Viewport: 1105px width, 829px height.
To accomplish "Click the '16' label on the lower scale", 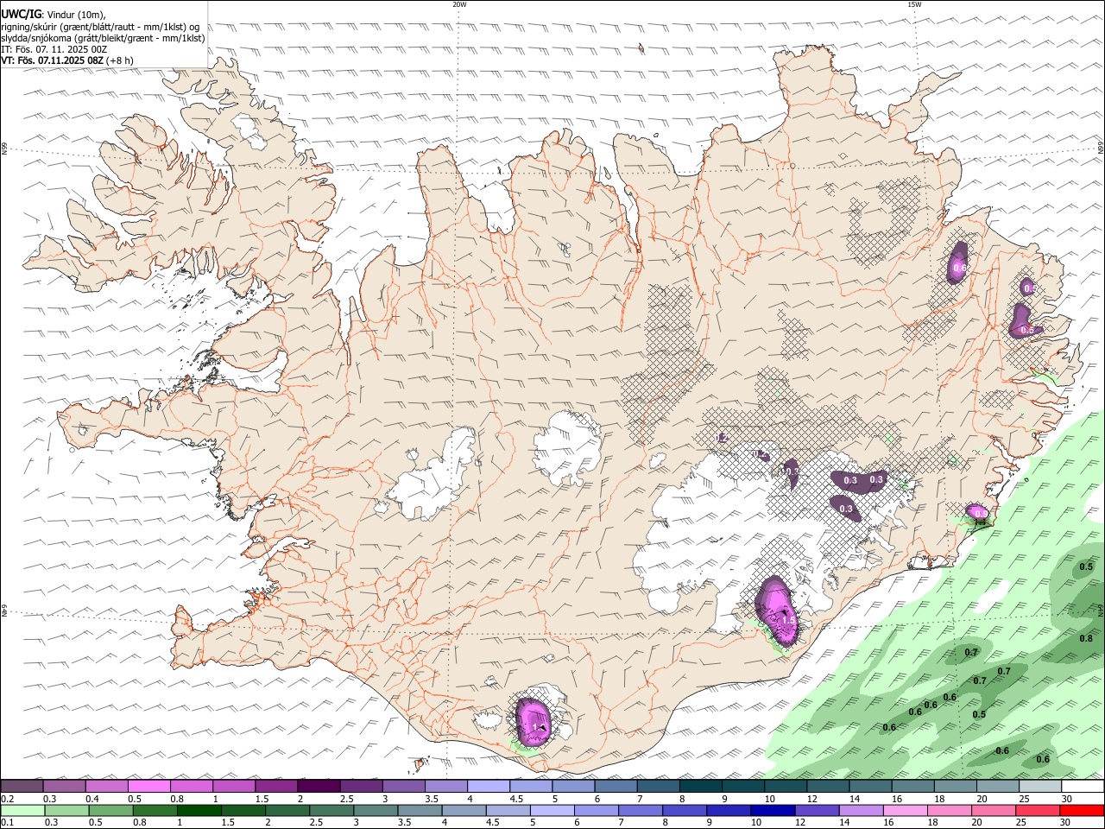I will point(887,823).
